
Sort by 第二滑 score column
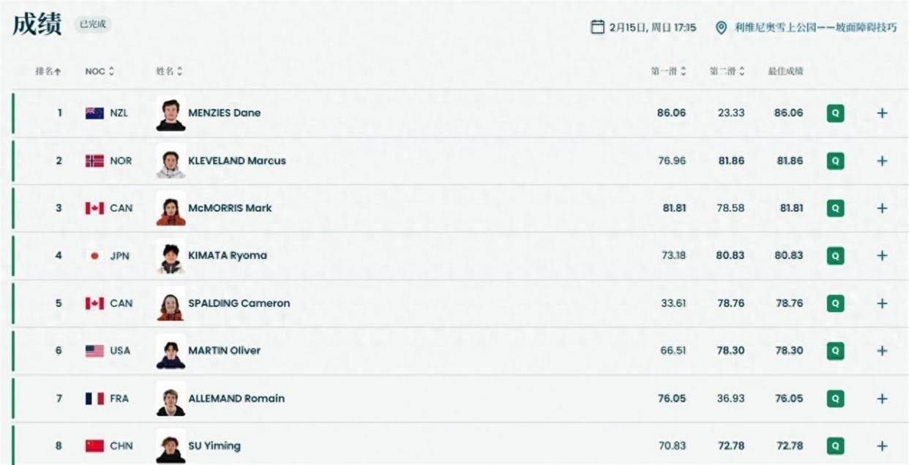727,72
